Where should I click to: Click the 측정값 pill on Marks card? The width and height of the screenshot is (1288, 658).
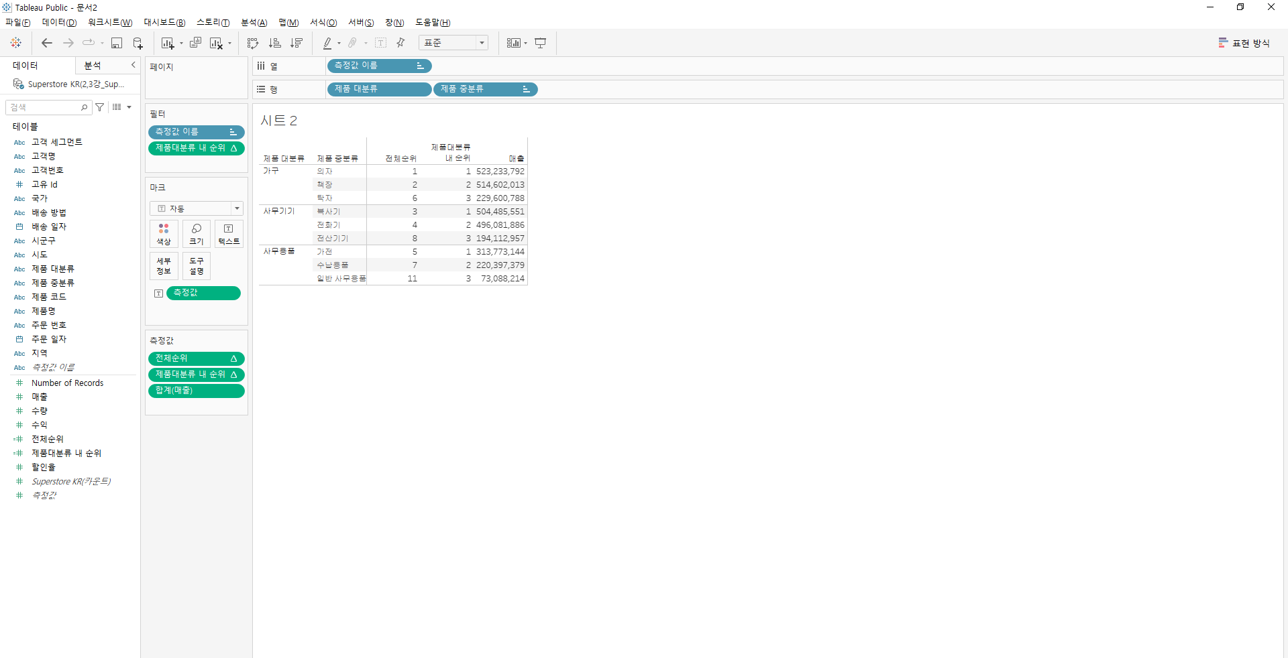pos(203,293)
